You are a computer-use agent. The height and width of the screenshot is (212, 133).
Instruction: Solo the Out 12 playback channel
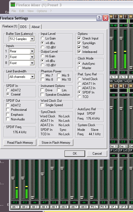(x=126, y=86)
